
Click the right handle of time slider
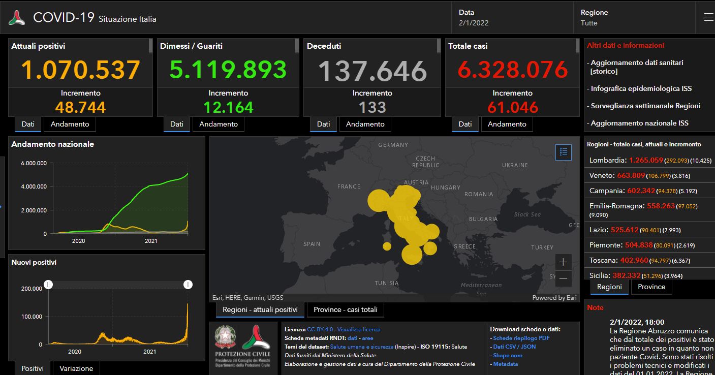[x=188, y=285]
